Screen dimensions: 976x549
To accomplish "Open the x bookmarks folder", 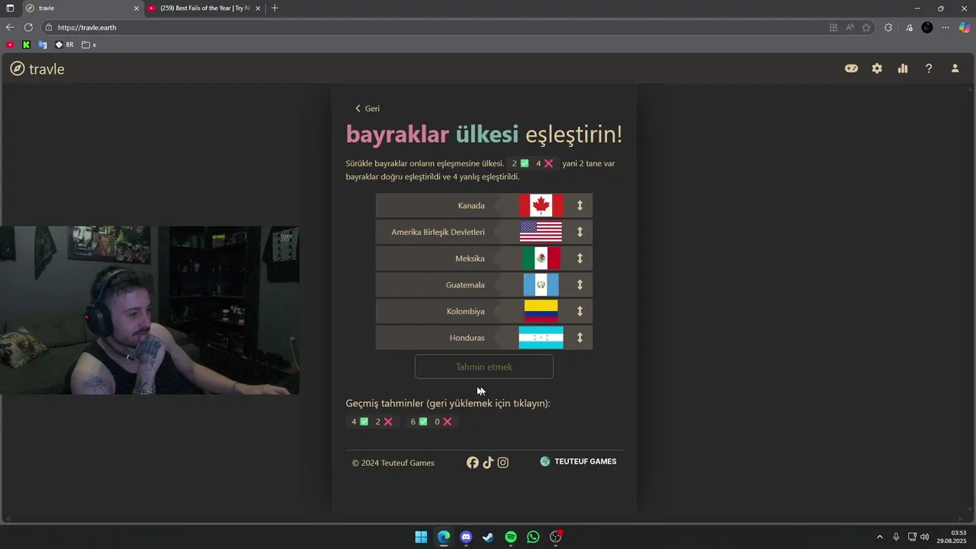I will click(89, 45).
